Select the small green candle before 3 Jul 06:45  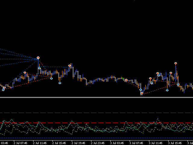coord(123,78)
